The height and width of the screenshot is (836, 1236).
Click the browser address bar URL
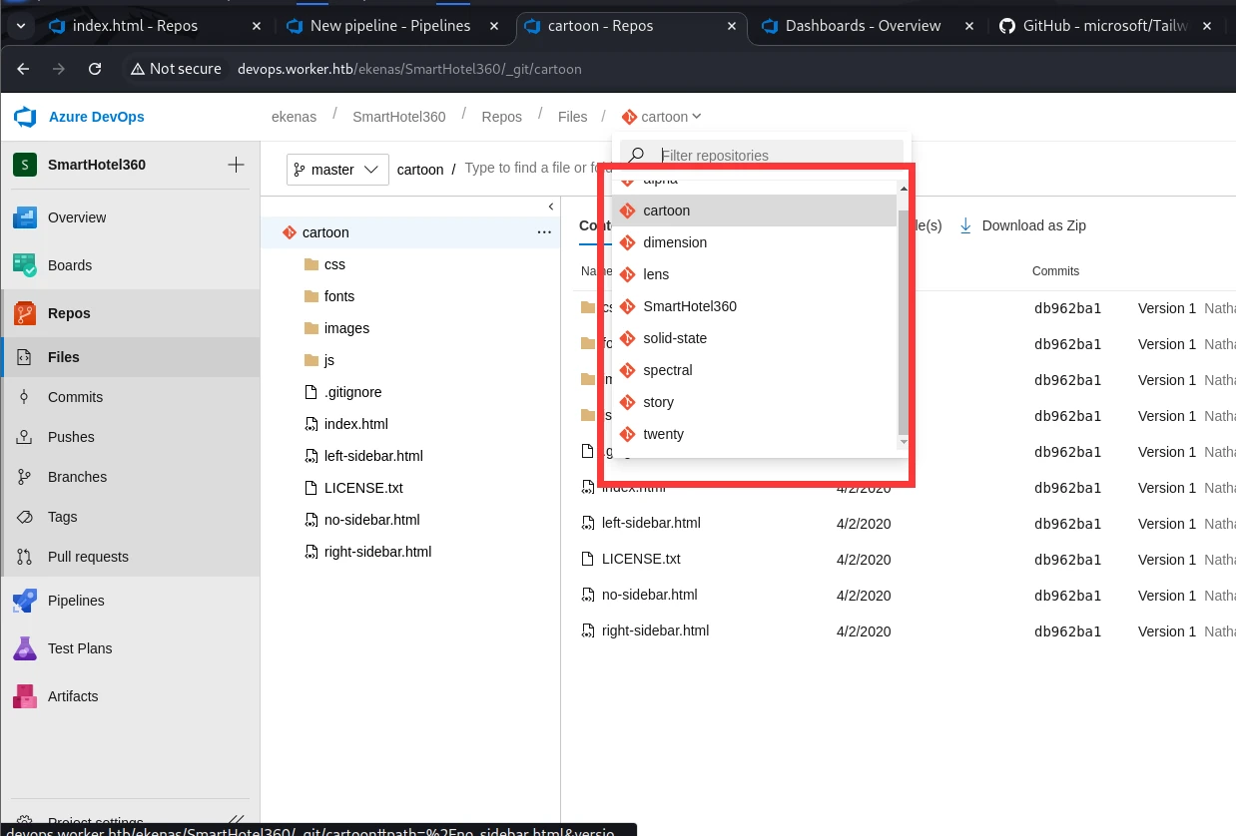pos(409,69)
